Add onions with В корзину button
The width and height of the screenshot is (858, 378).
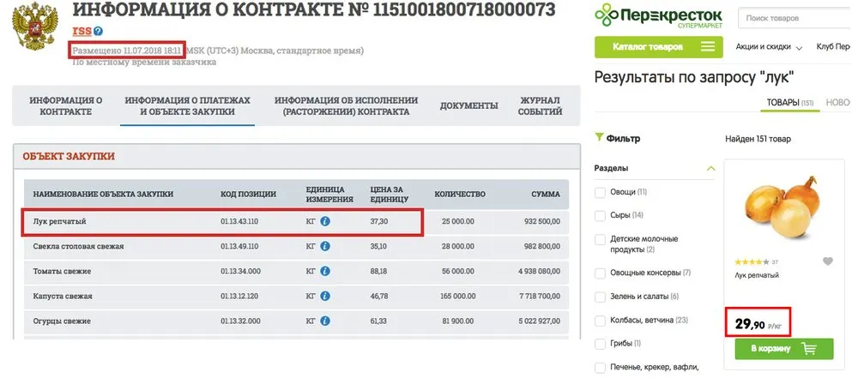click(784, 349)
